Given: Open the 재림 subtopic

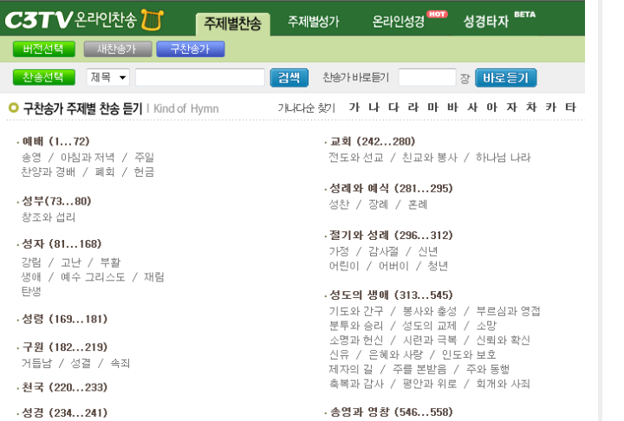Looking at the screenshot, I should coord(154,277).
